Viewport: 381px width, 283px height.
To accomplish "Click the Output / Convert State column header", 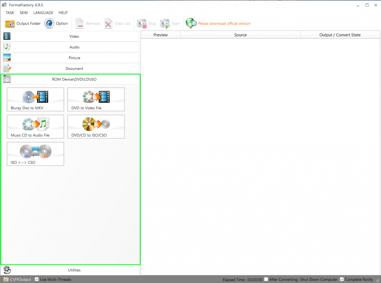I will click(340, 35).
